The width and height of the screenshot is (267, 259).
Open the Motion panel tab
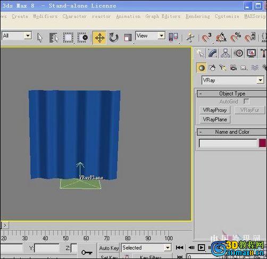pos(238,53)
